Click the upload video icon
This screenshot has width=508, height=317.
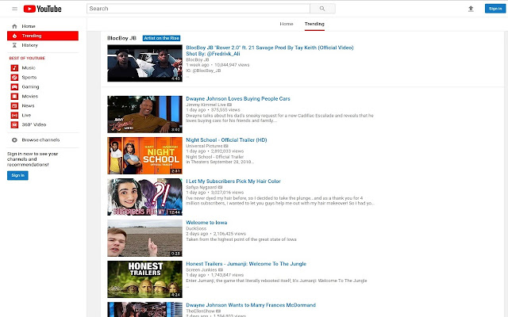point(471,9)
